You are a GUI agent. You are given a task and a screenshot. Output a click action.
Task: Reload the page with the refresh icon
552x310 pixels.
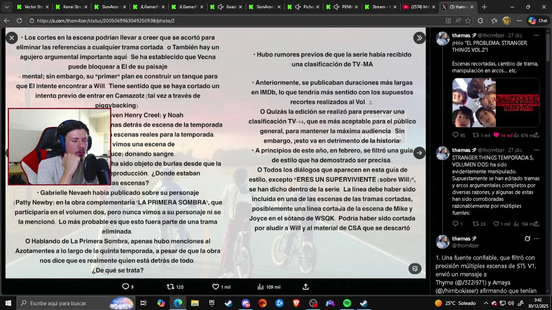tap(19, 21)
